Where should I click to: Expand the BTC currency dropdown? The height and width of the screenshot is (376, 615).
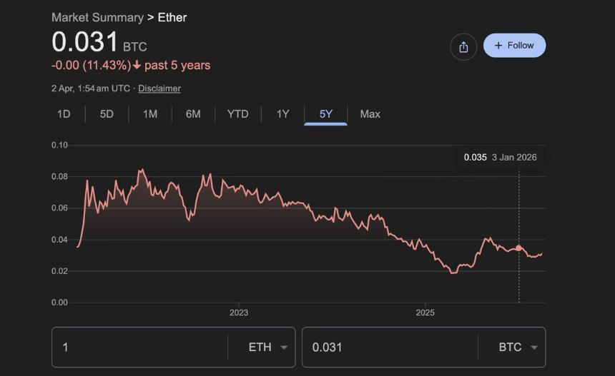(517, 347)
